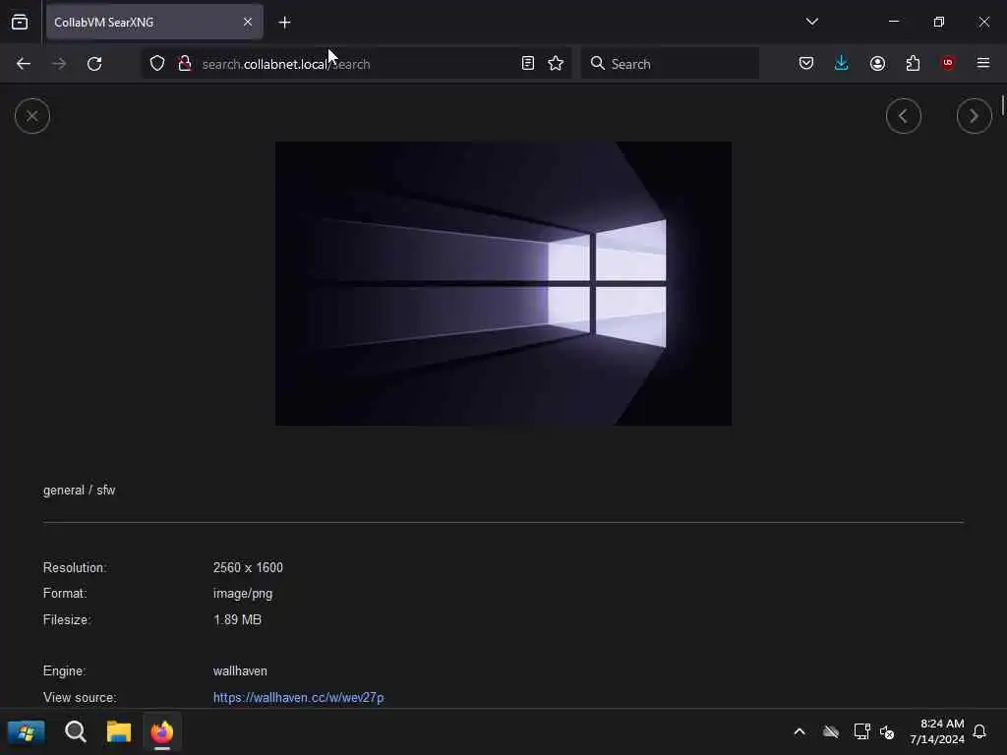This screenshot has height=755, width=1007.
Task: Open the notifications bell
Action: 979,731
